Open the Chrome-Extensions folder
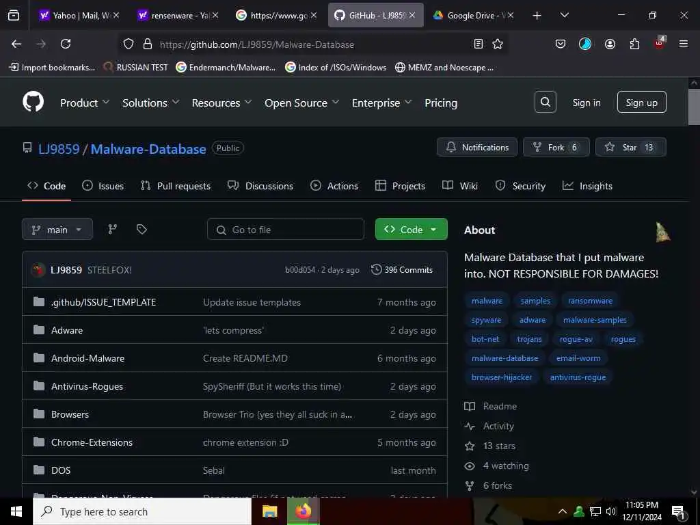The image size is (700, 525). click(x=92, y=442)
